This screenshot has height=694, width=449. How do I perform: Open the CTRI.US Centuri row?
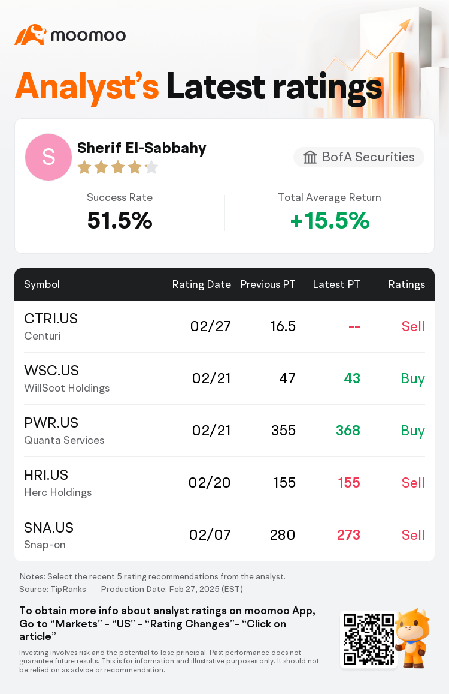[x=224, y=327]
